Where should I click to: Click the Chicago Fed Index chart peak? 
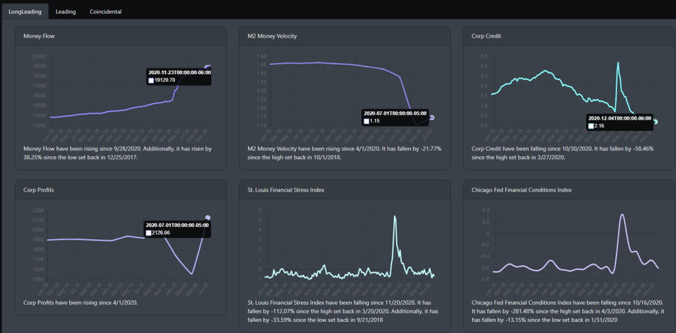coord(622,215)
